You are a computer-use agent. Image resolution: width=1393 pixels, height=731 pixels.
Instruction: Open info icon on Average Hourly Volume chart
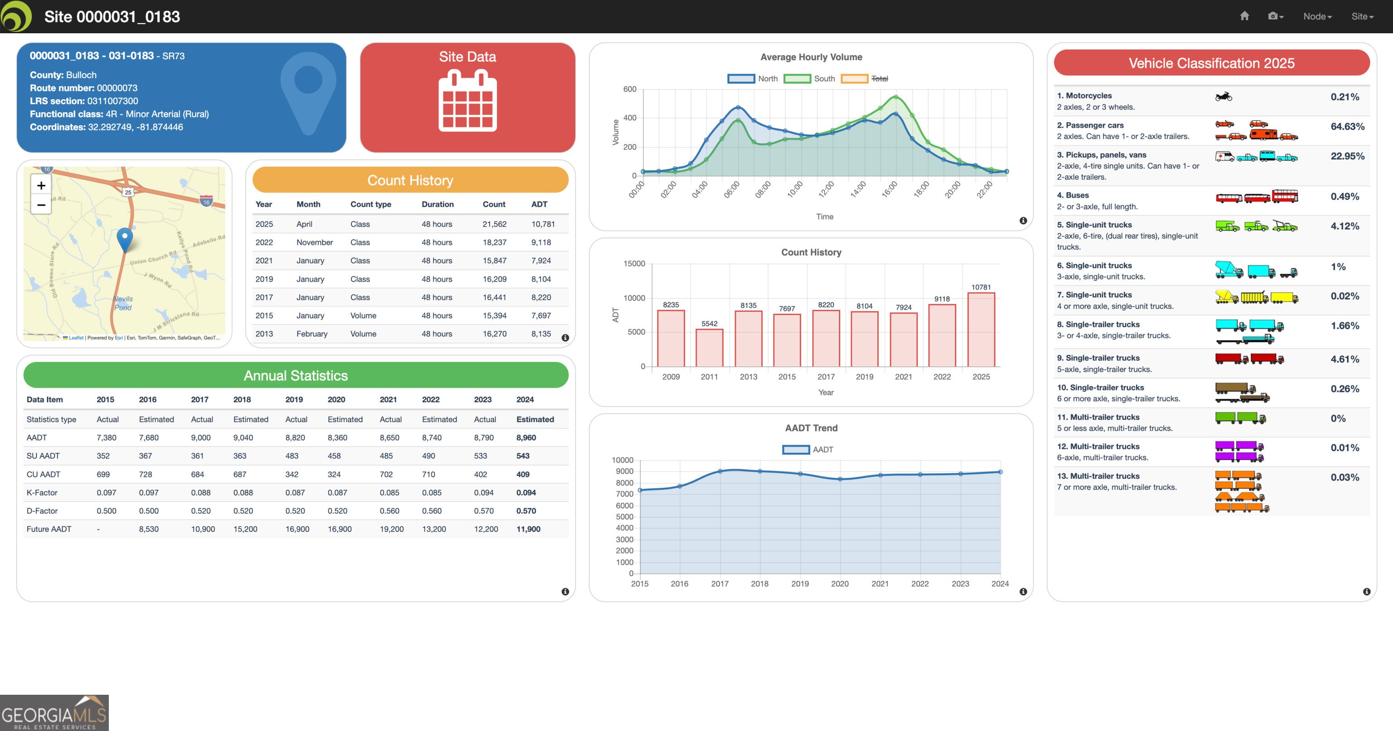pyautogui.click(x=1023, y=221)
